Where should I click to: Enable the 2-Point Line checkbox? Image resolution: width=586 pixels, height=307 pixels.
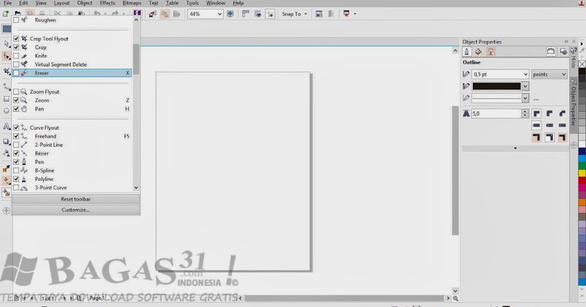click(x=16, y=145)
